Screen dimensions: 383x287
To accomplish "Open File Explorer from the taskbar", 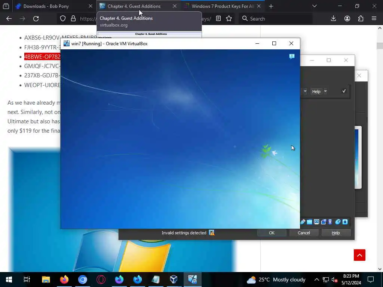I will [x=46, y=280].
